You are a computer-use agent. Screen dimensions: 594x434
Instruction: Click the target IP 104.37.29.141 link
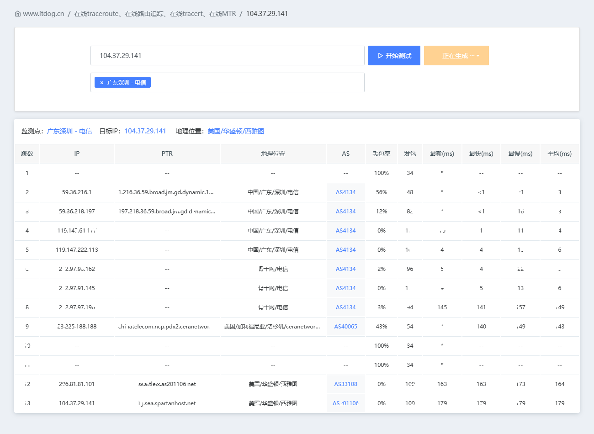pos(145,131)
